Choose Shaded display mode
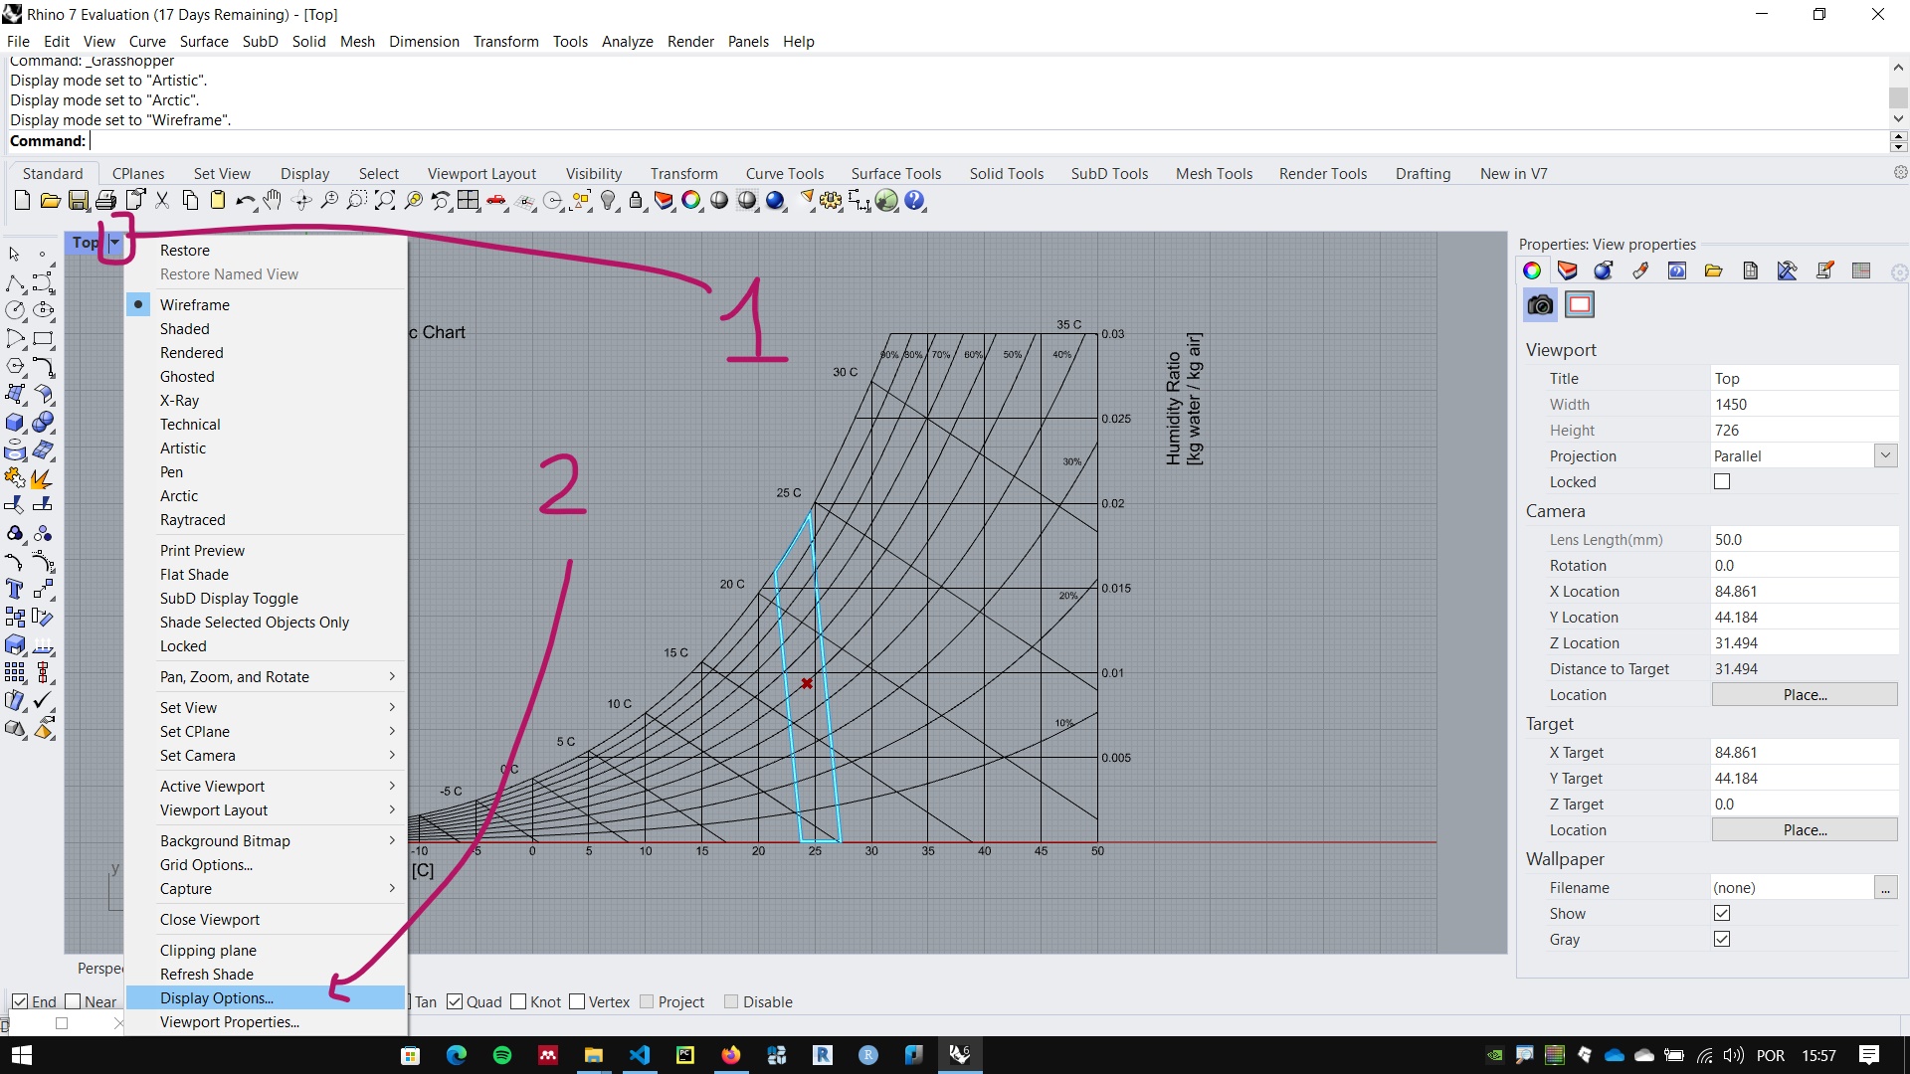This screenshot has width=1910, height=1074. (x=266, y=329)
